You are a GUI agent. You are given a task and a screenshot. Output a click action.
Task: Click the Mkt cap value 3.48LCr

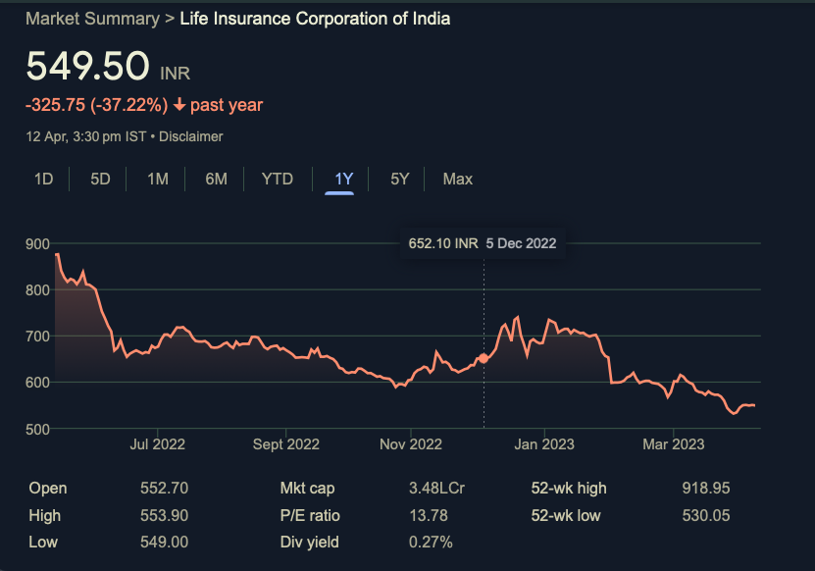click(436, 489)
